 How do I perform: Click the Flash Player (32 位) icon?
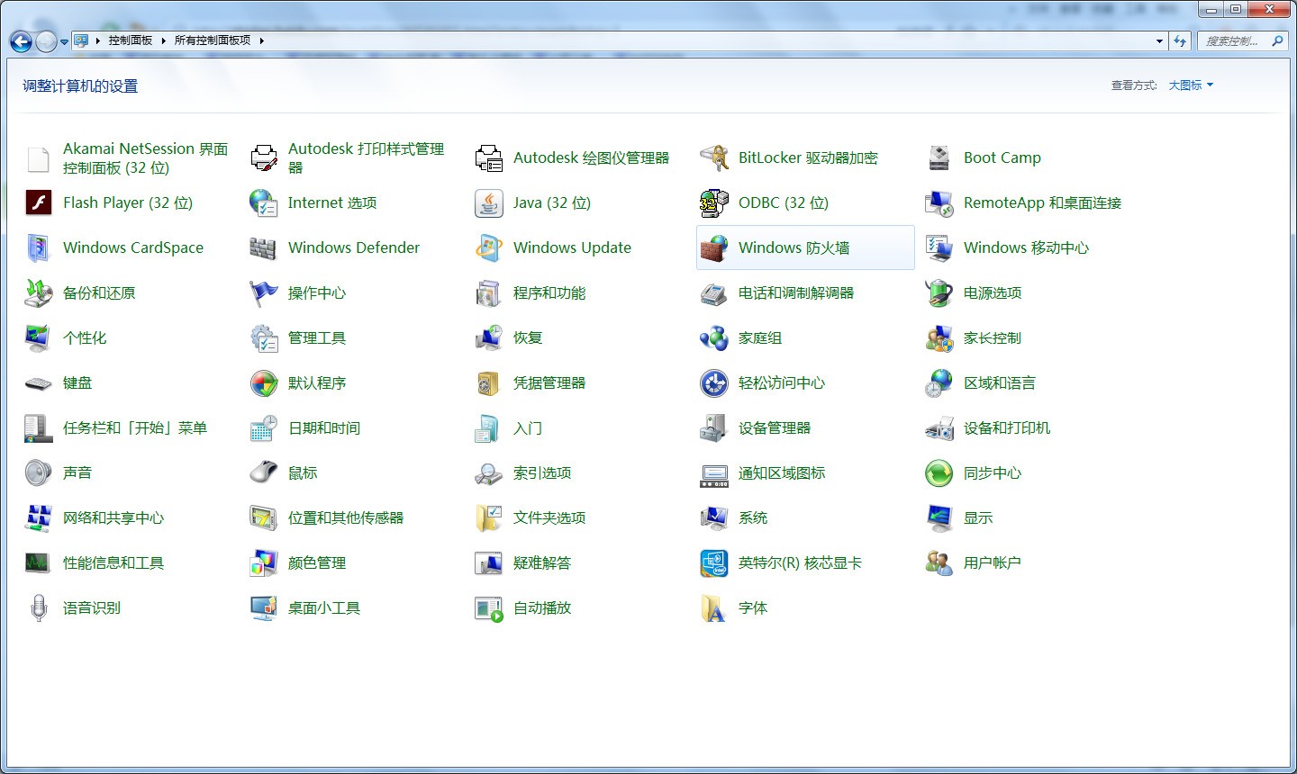click(39, 203)
